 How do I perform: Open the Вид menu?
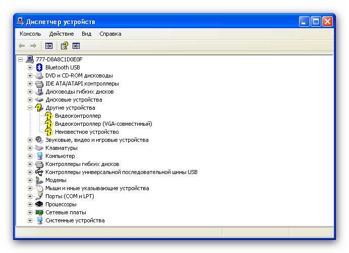pyautogui.click(x=86, y=34)
